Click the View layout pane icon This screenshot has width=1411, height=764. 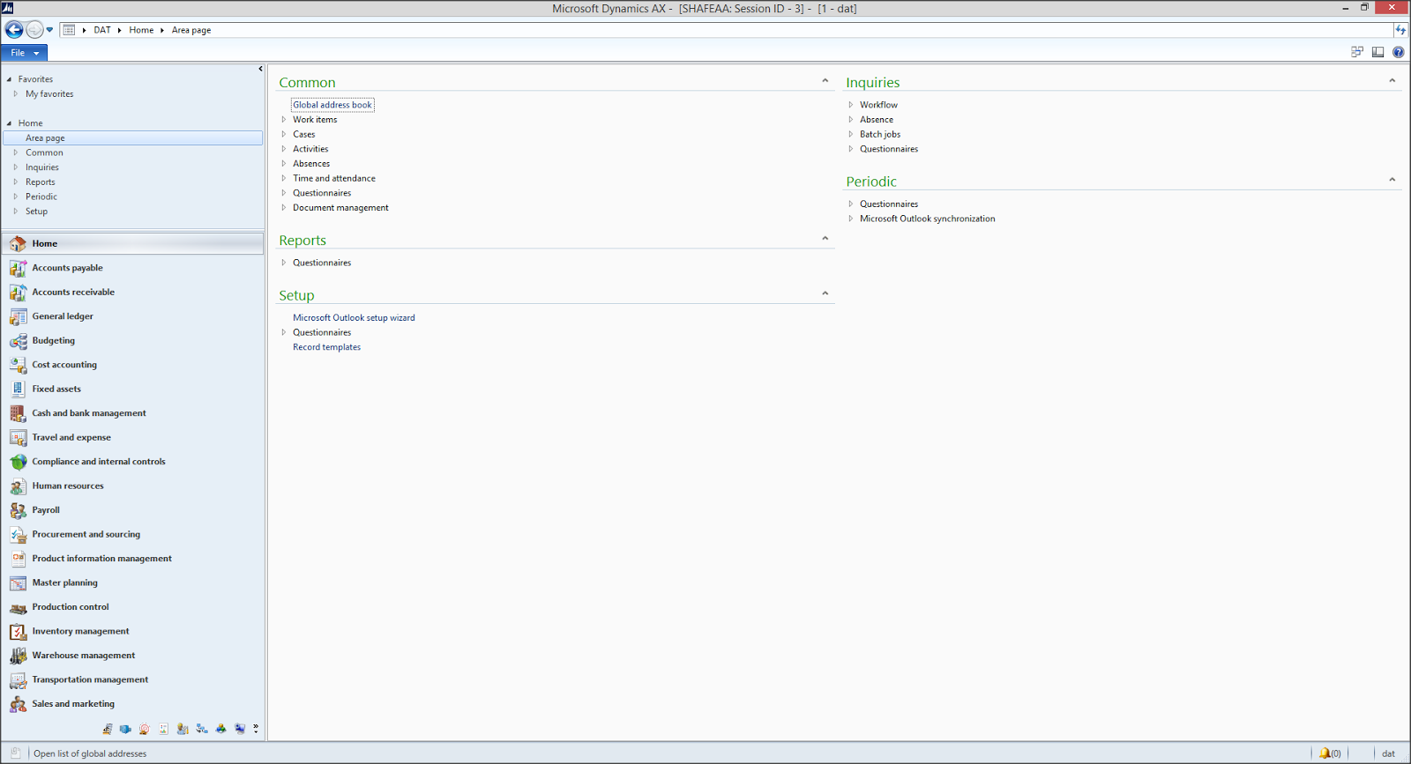pos(1377,52)
